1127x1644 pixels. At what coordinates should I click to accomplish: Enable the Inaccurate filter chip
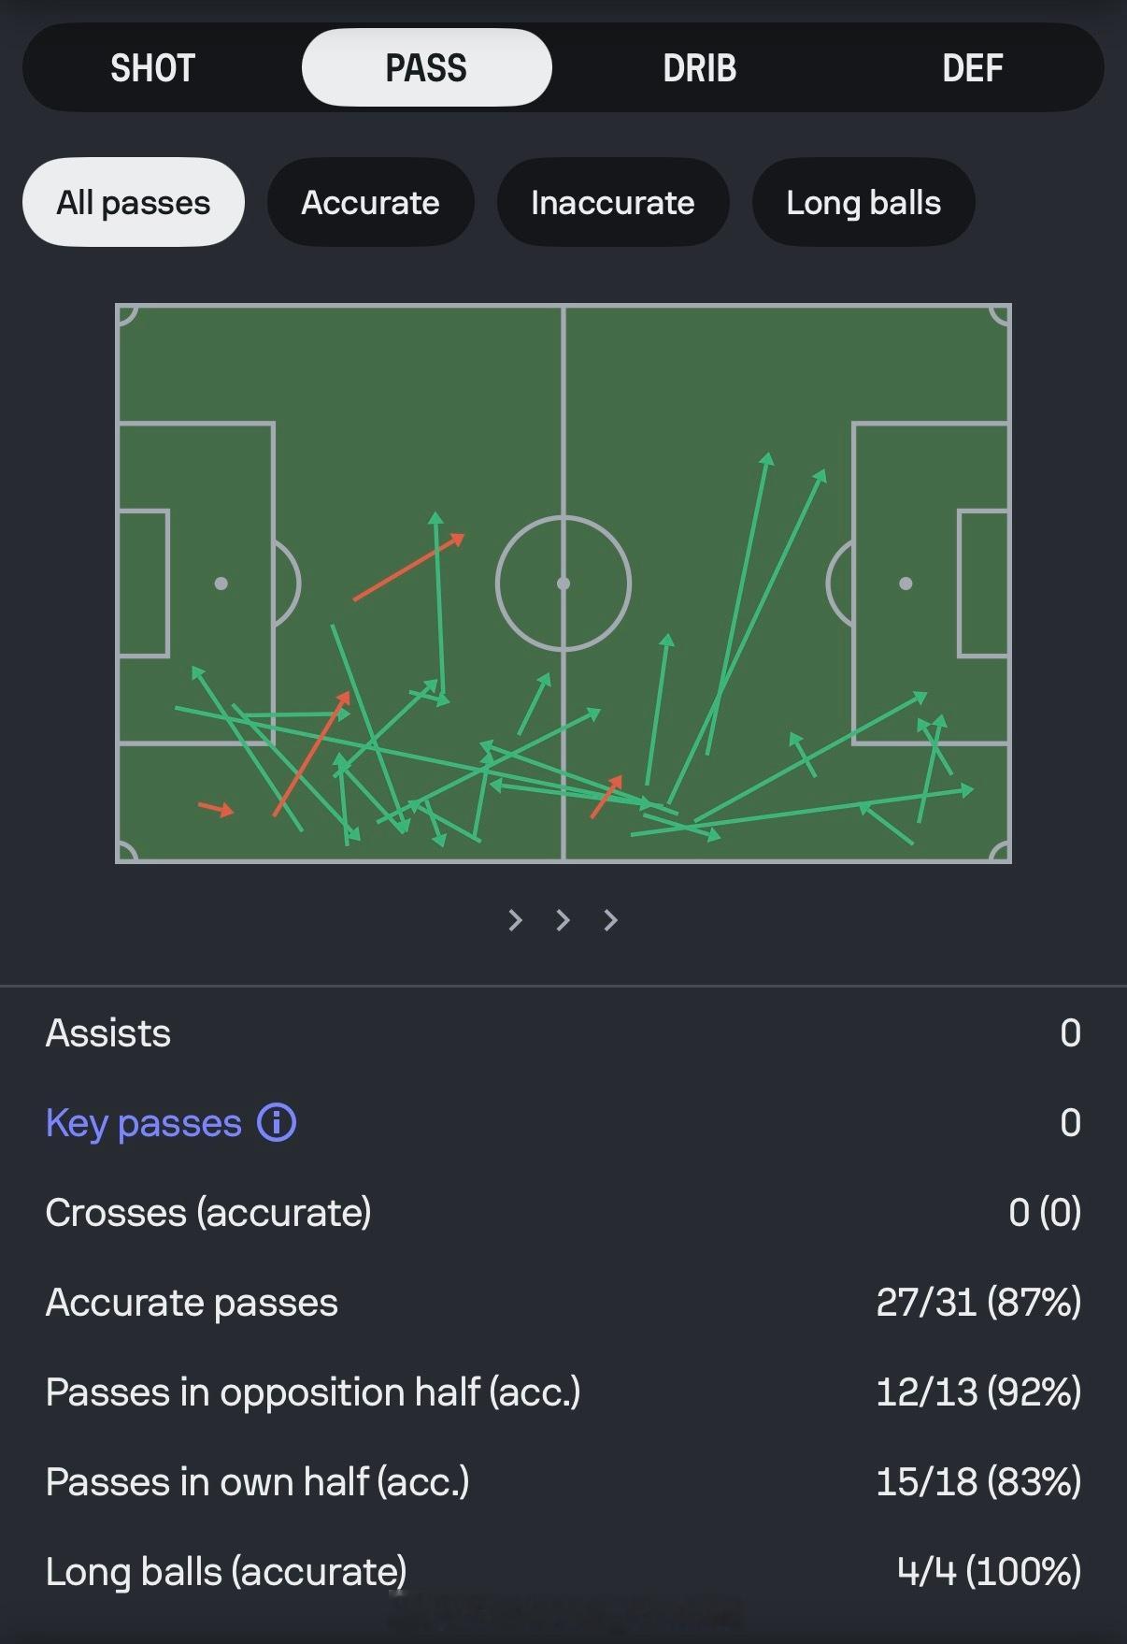pyautogui.click(x=612, y=203)
